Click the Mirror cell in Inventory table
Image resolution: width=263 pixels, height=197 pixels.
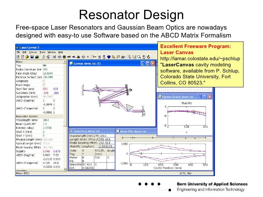click(73, 157)
